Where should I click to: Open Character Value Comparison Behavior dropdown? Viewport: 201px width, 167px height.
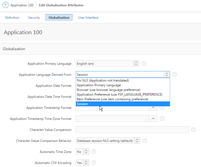[x=108, y=141]
